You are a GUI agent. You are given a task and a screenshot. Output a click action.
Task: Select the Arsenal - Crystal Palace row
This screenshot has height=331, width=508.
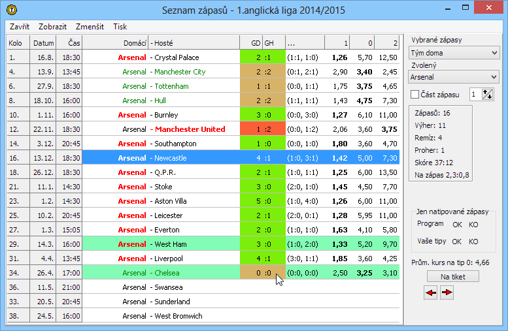(x=203, y=57)
